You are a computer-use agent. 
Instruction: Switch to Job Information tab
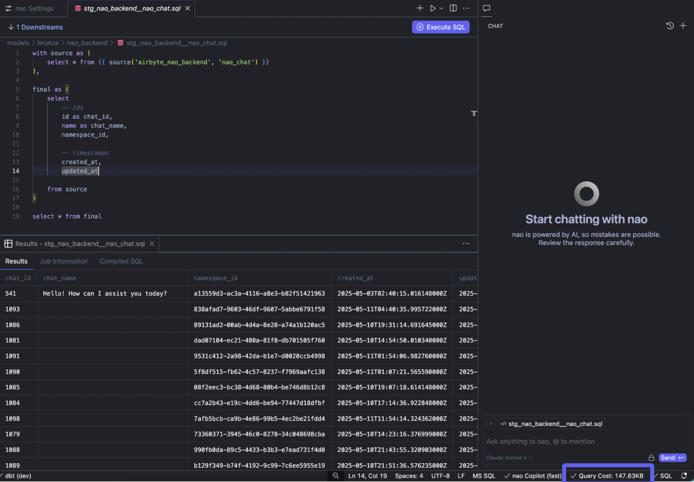[64, 261]
